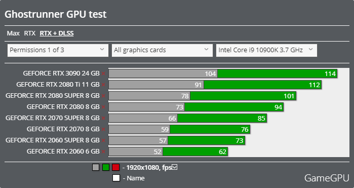Viewport: 354px width, 188px height.
Task: Open the Intel Core i9 10900K dropdown
Action: pos(266,50)
